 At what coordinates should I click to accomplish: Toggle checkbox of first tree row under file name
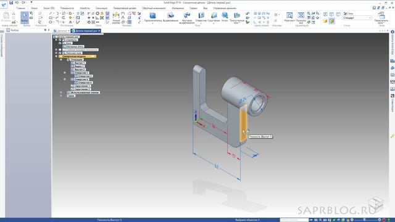coord(60,39)
